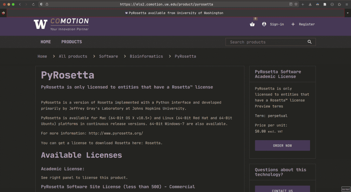Click the 'Academic License:' subheading
This screenshot has height=192, width=351.
pos(63,169)
